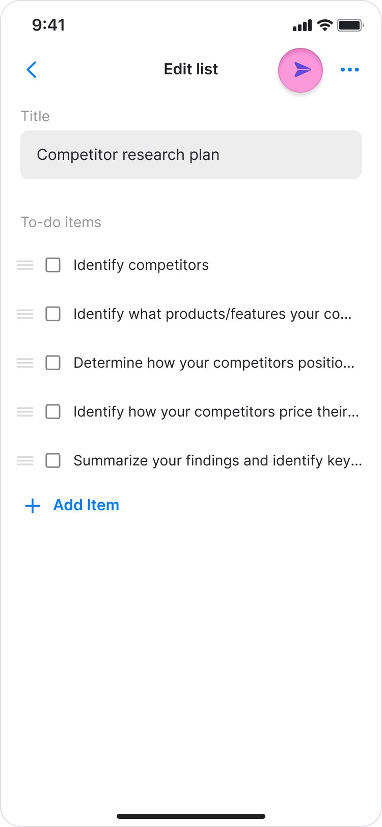Toggle the Summarize your findings checkbox
The height and width of the screenshot is (827, 382).
pos(53,461)
